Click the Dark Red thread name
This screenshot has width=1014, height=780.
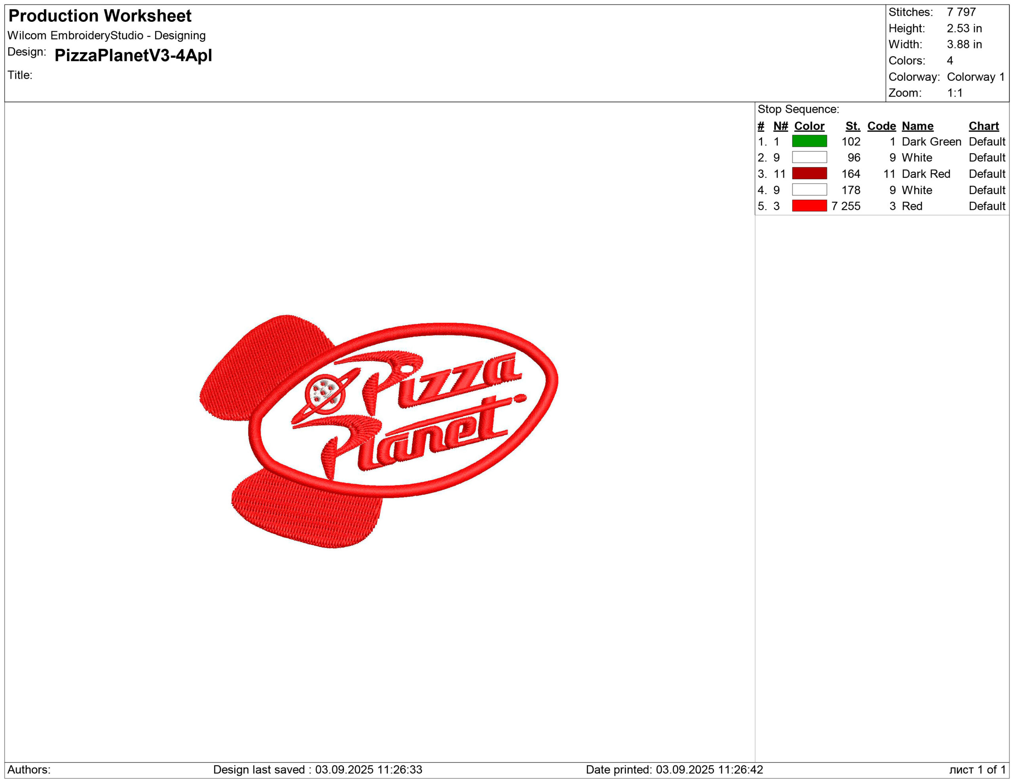926,173
